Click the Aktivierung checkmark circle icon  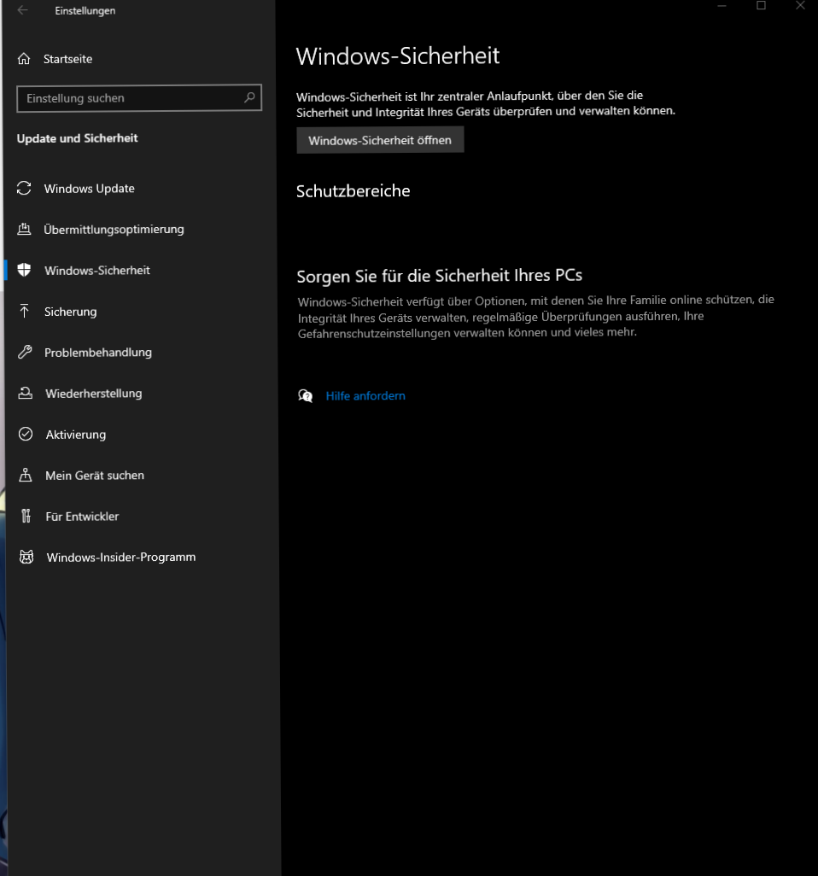pyautogui.click(x=26, y=434)
